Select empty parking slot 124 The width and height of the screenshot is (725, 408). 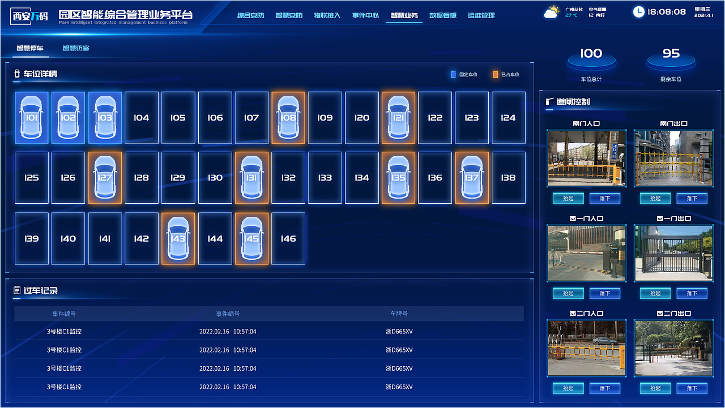point(509,118)
